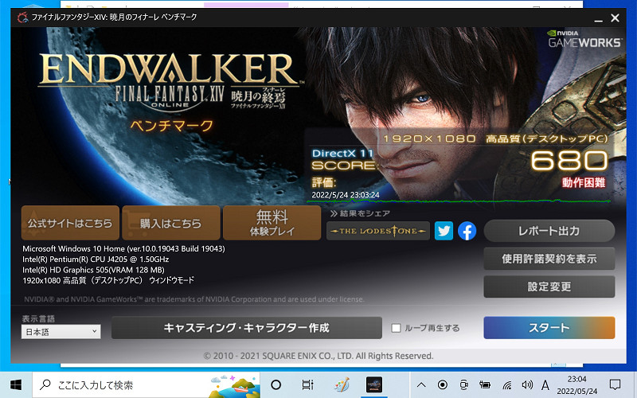Click the Microsoft Windows 10 Home line
Image resolution: width=637 pixels, height=398 pixels.
pyautogui.click(x=123, y=248)
